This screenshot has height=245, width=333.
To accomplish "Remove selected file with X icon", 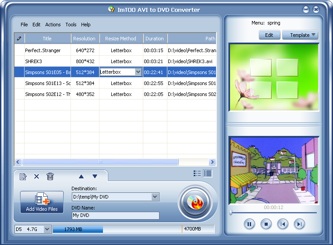I will coord(36,177).
